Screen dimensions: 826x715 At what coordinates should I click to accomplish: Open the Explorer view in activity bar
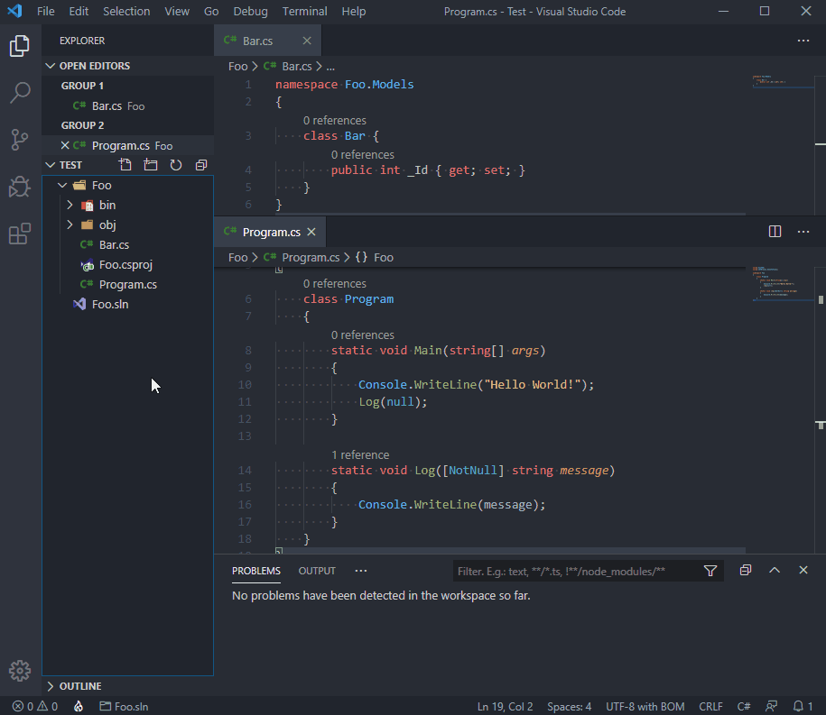[x=20, y=46]
